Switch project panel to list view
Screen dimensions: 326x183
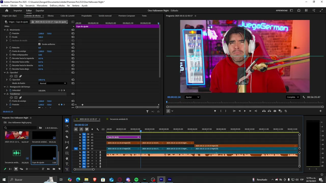tap(10, 169)
